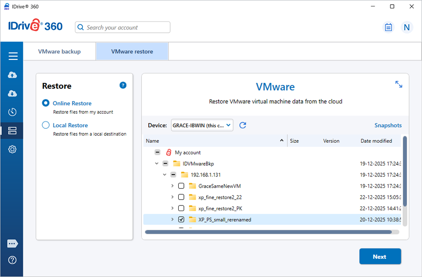Screen dimensions: 422x277
Task: Sort by the Version column header
Action: (332, 141)
